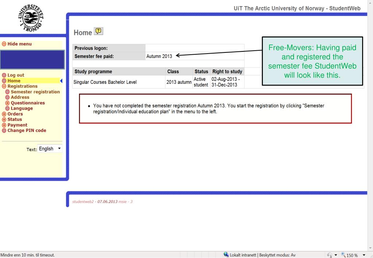The width and height of the screenshot is (373, 258).
Task: Click the Semester registration bullet icon
Action: click(x=7, y=91)
